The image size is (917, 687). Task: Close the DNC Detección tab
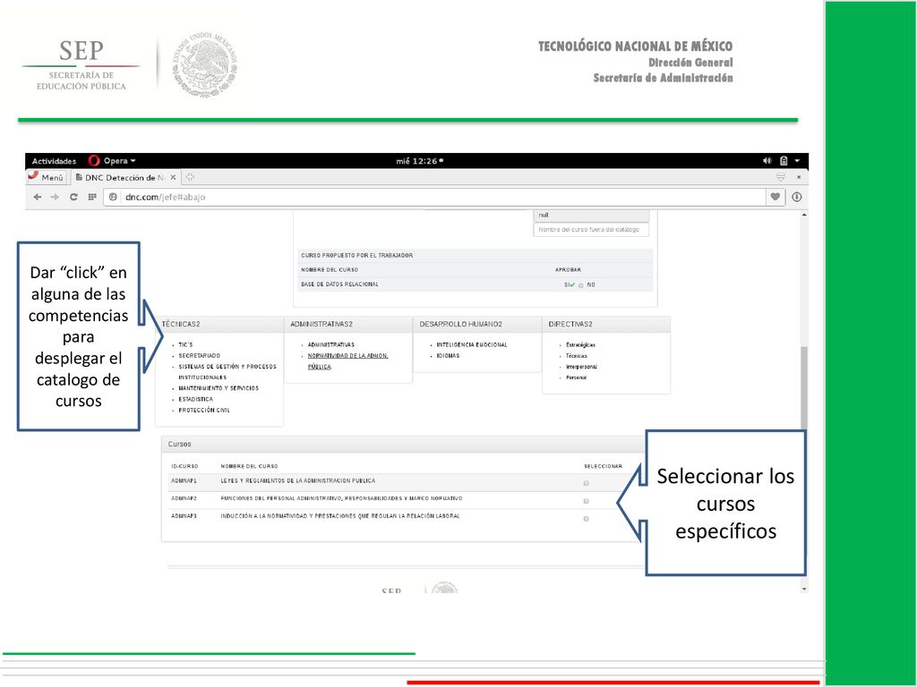click(173, 177)
